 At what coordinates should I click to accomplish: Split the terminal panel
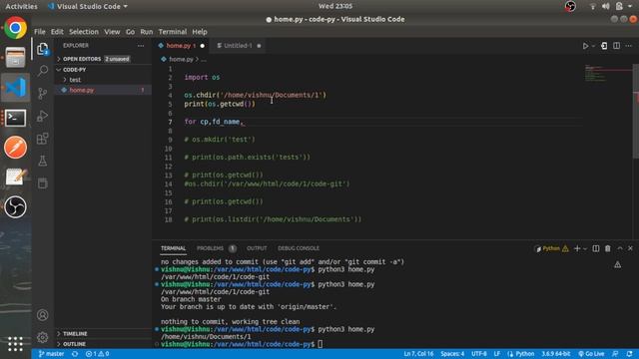pos(596,248)
